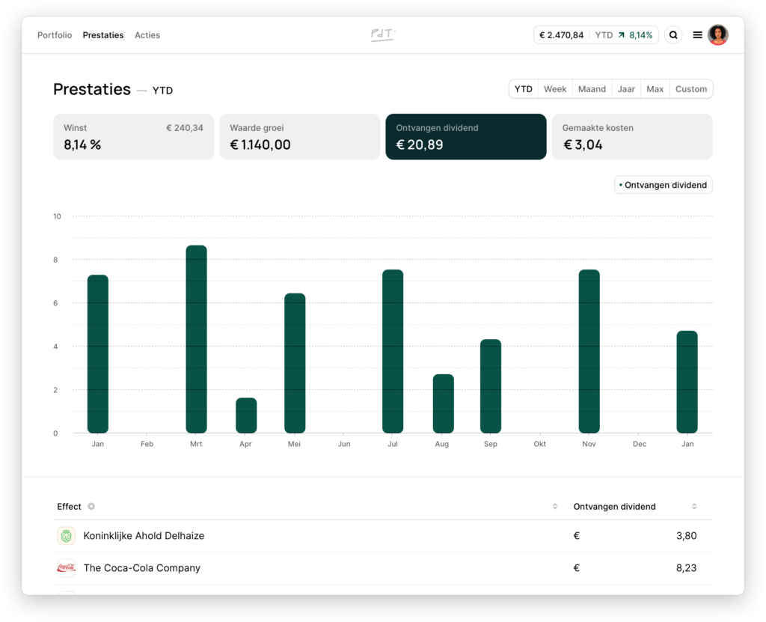Screen dimensions: 766x622
Task: Click the Mrt dividend bar in chart
Action: [x=196, y=339]
